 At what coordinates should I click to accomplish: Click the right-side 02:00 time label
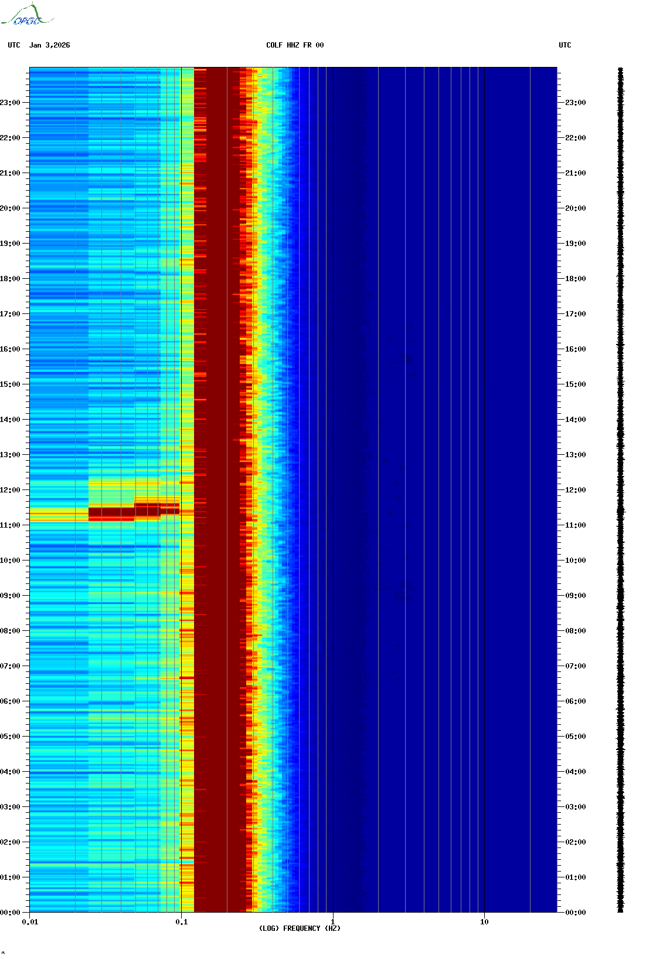[x=576, y=842]
